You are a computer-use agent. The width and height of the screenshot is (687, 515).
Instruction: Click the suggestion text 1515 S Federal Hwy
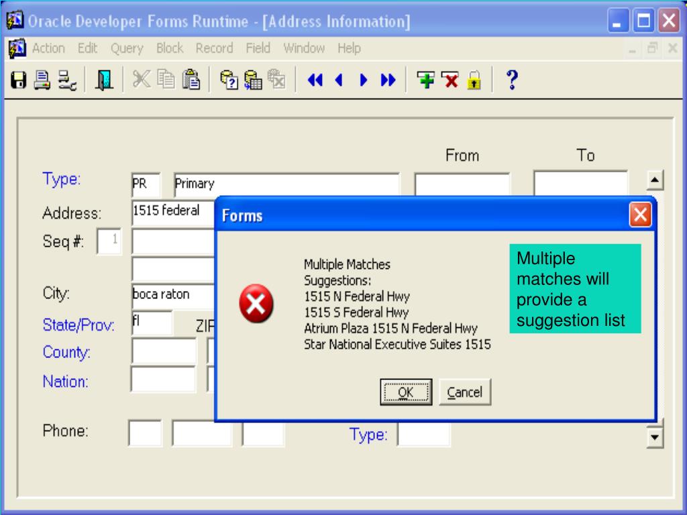pyautogui.click(x=356, y=312)
